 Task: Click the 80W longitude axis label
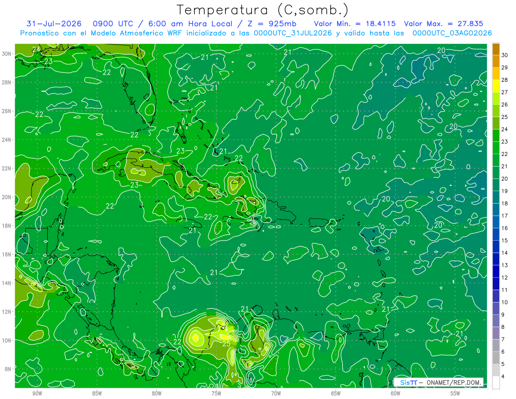pyautogui.click(x=157, y=393)
